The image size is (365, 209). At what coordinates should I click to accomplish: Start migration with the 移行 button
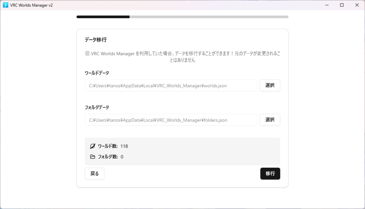pos(270,174)
